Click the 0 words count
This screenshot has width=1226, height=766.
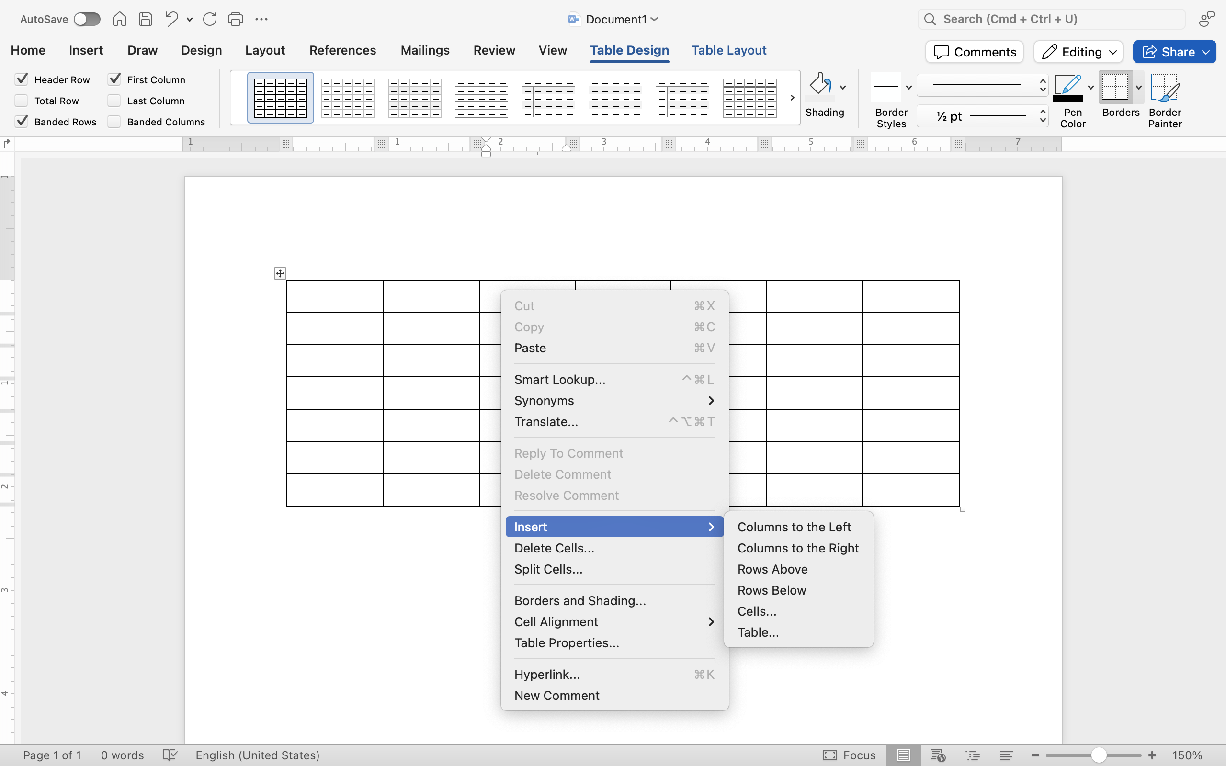pyautogui.click(x=122, y=755)
